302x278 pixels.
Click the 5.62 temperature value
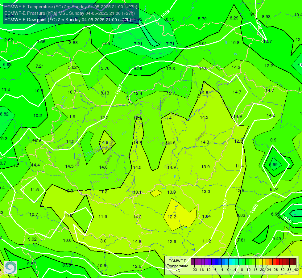[x=72, y=67]
